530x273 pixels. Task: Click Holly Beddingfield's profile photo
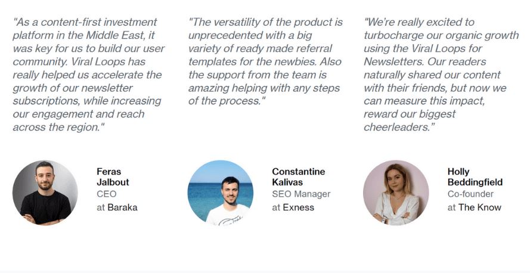pyautogui.click(x=396, y=193)
